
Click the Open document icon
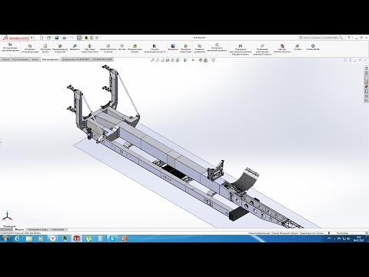point(48,38)
